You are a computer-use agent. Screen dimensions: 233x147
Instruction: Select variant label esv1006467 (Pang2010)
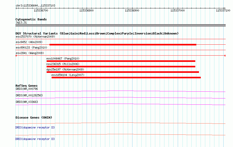[x=63, y=58]
